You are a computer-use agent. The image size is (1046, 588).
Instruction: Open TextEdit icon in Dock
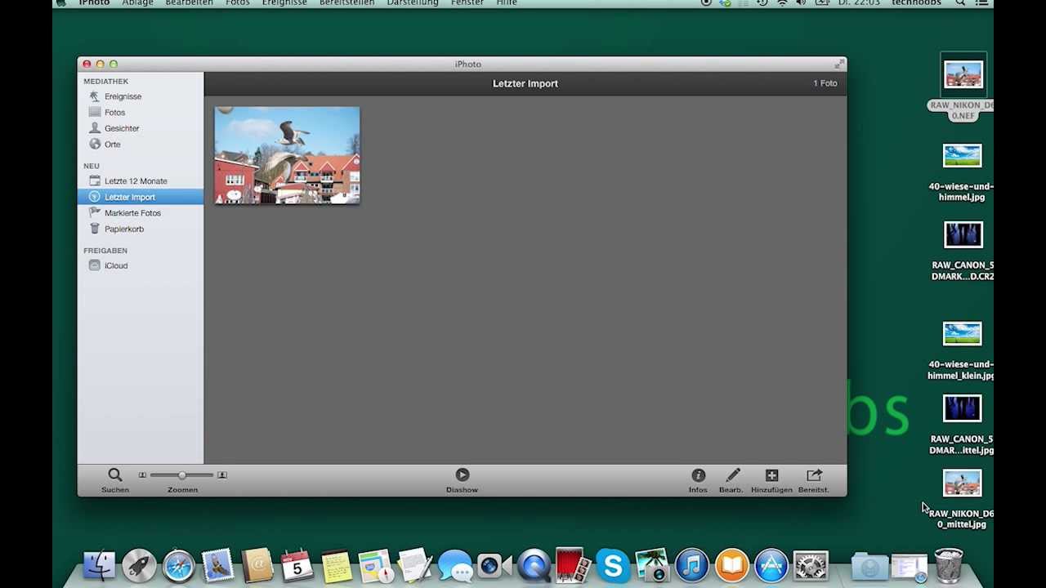click(414, 565)
